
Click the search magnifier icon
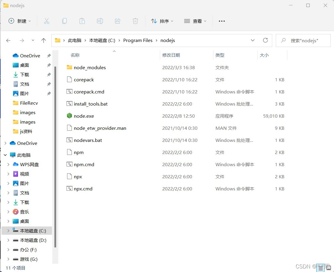(x=283, y=40)
